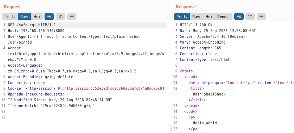Click the If-Modified-Since header line
The width and height of the screenshot is (294, 133).
tap(60, 100)
